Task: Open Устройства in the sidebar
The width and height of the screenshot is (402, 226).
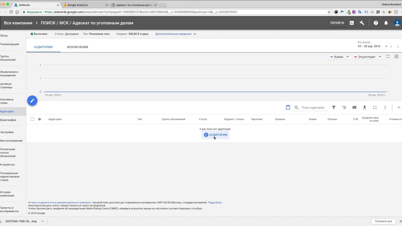Action: point(7,164)
